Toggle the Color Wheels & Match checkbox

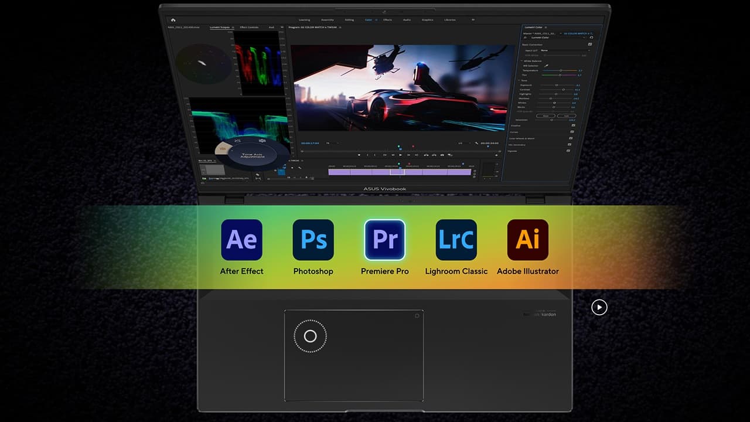pos(571,138)
